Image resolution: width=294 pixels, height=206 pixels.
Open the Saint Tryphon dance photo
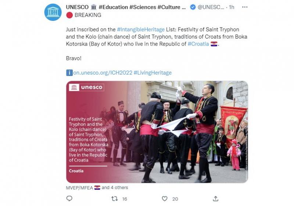pos(157,132)
